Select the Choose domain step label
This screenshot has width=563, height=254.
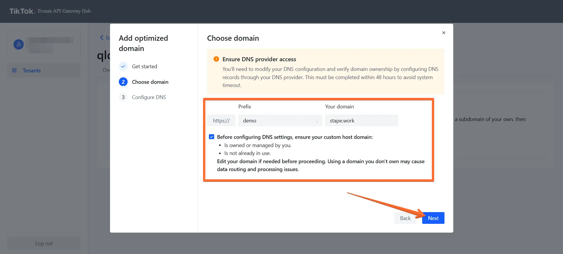[x=150, y=82]
